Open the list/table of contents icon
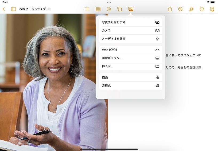The width and height of the screenshot is (218, 151). click(87, 9)
